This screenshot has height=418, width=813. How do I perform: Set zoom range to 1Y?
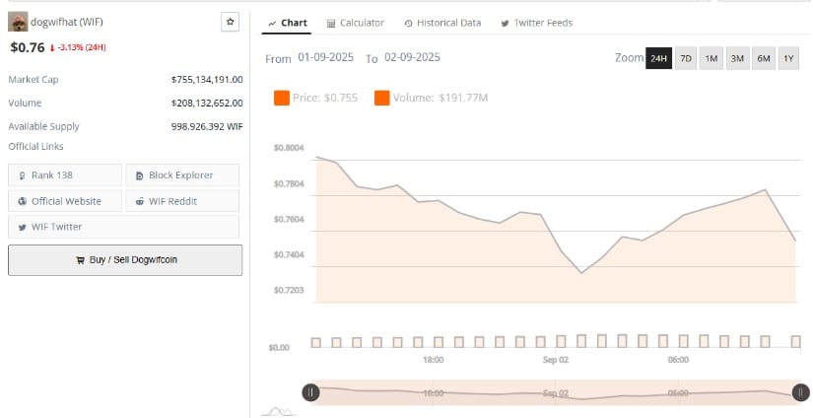point(788,58)
